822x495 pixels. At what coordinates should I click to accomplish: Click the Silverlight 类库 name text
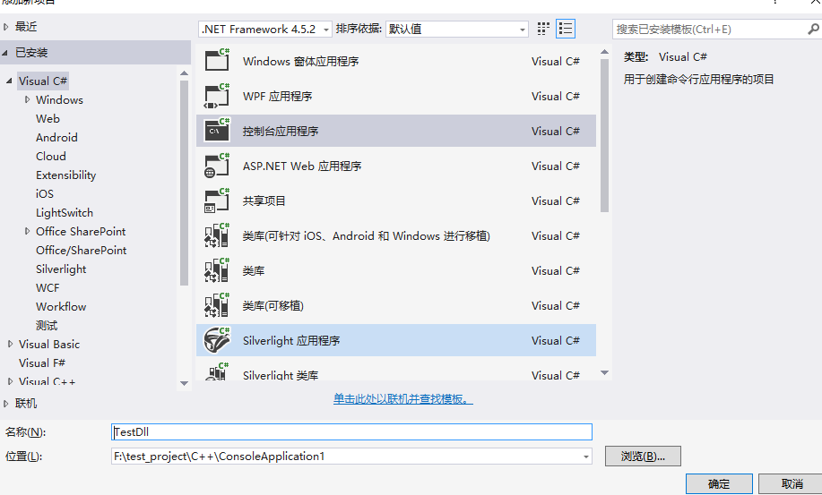(x=281, y=375)
